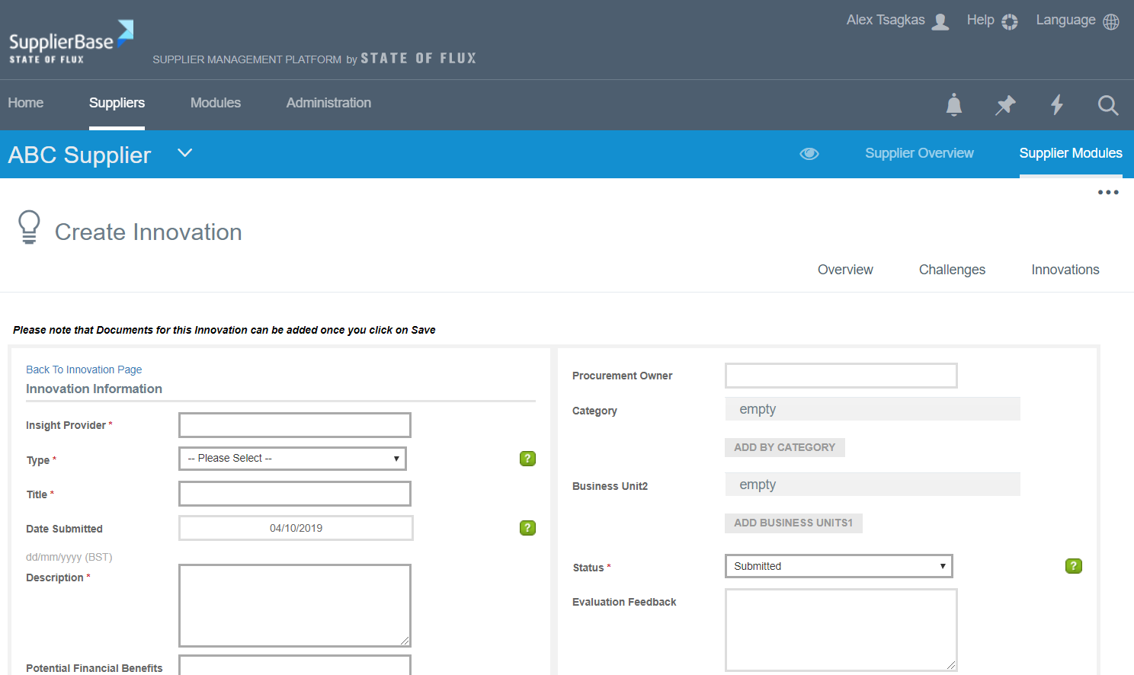Screen dimensions: 1134x675
Task: Click the help icon next to Date Submitted
Action: (527, 527)
